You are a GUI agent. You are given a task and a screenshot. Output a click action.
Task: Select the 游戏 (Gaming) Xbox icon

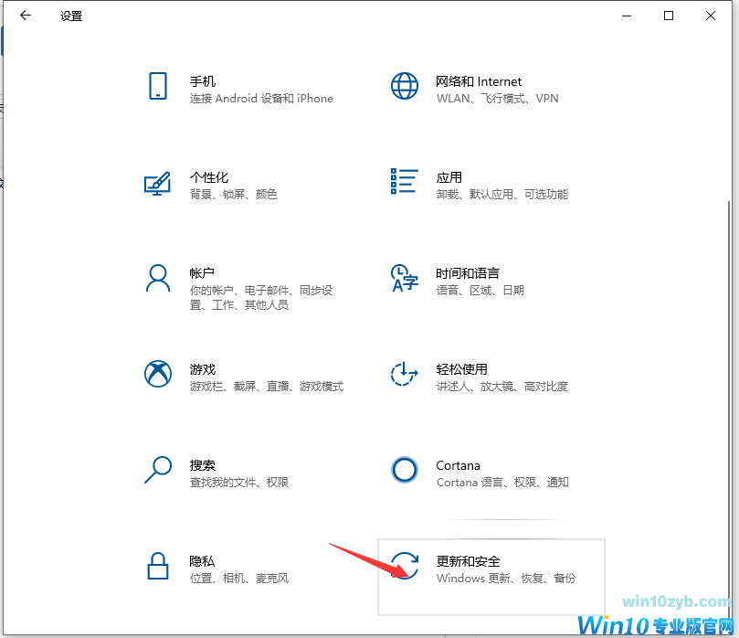click(x=158, y=374)
